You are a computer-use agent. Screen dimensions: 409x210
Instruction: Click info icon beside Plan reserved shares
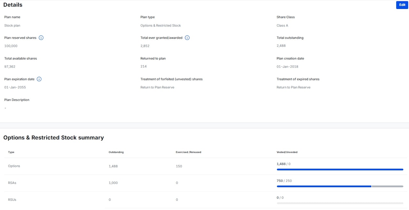tap(41, 38)
